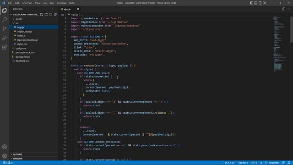Viewport: 293px width, 165px height.
Task: Click line number 14 in the gutter
Action: click(x=65, y=66)
